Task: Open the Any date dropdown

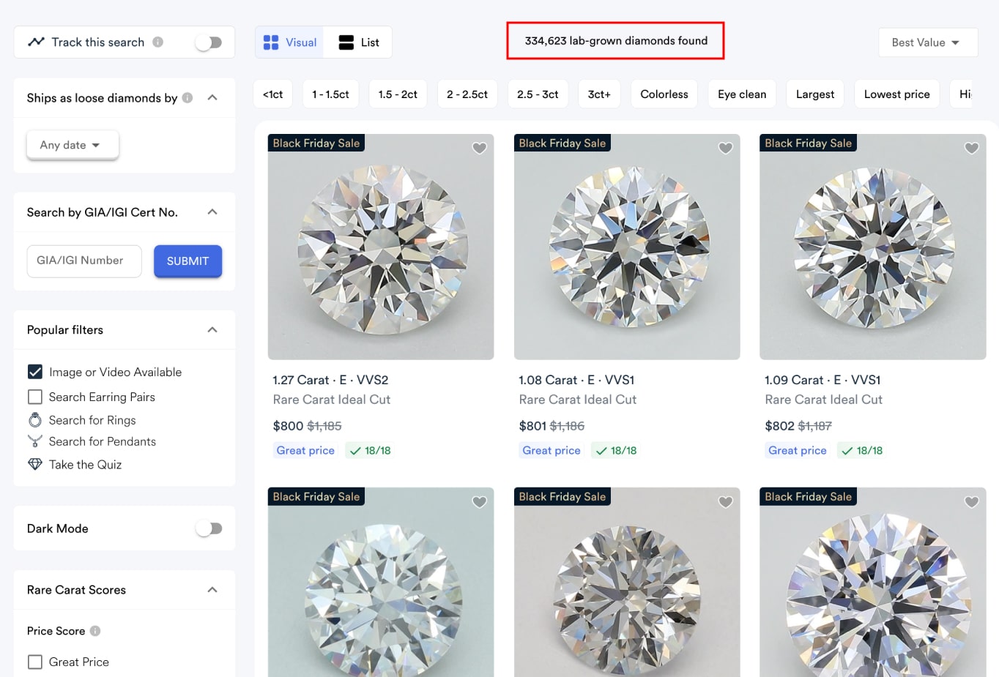Action: point(72,144)
